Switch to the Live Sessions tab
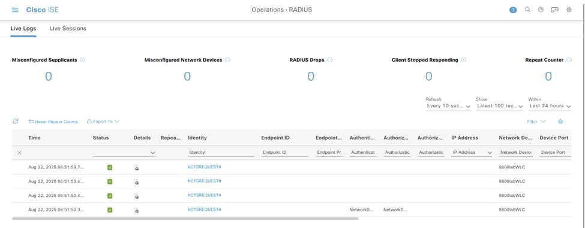This screenshot has width=585, height=228. point(68,28)
